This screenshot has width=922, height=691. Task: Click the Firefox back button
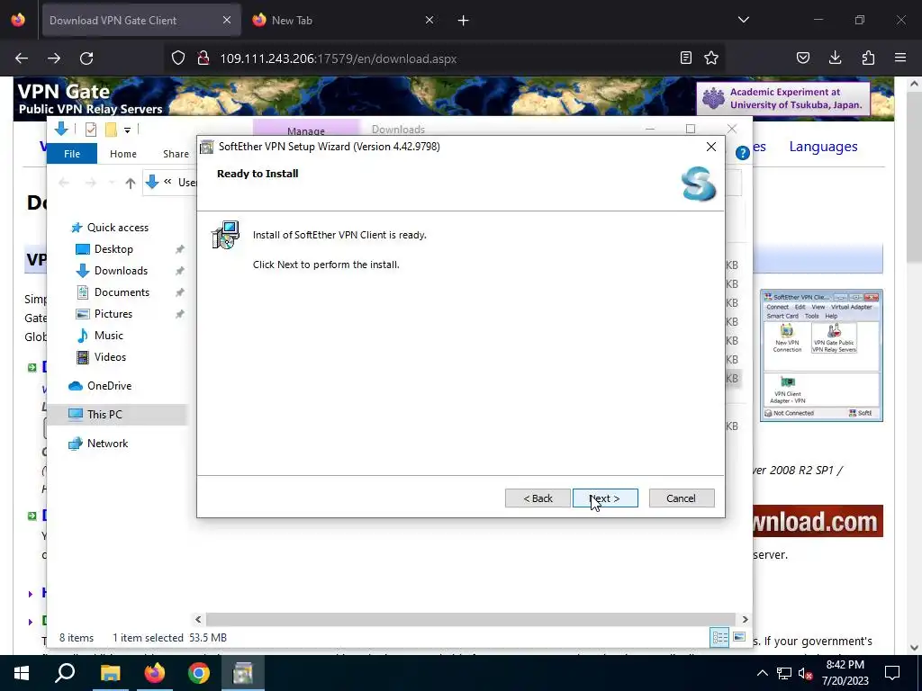tap(22, 58)
